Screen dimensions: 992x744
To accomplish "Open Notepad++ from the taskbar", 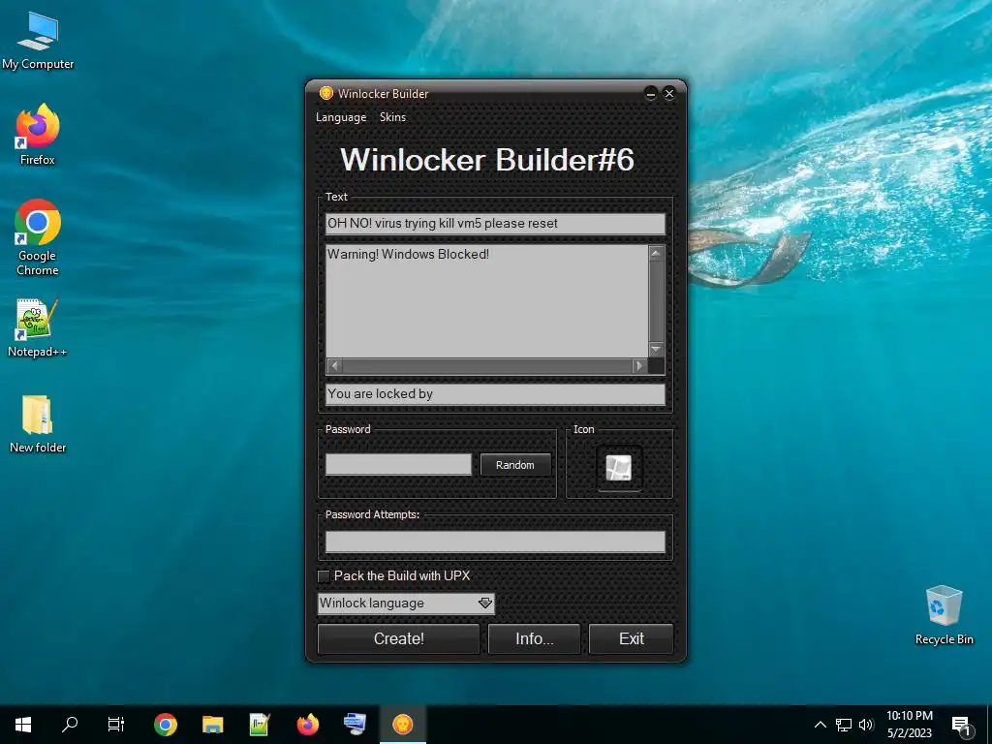I will point(260,725).
